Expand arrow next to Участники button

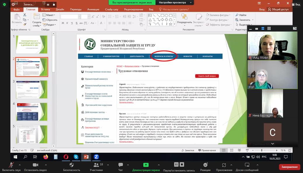coord(108,165)
